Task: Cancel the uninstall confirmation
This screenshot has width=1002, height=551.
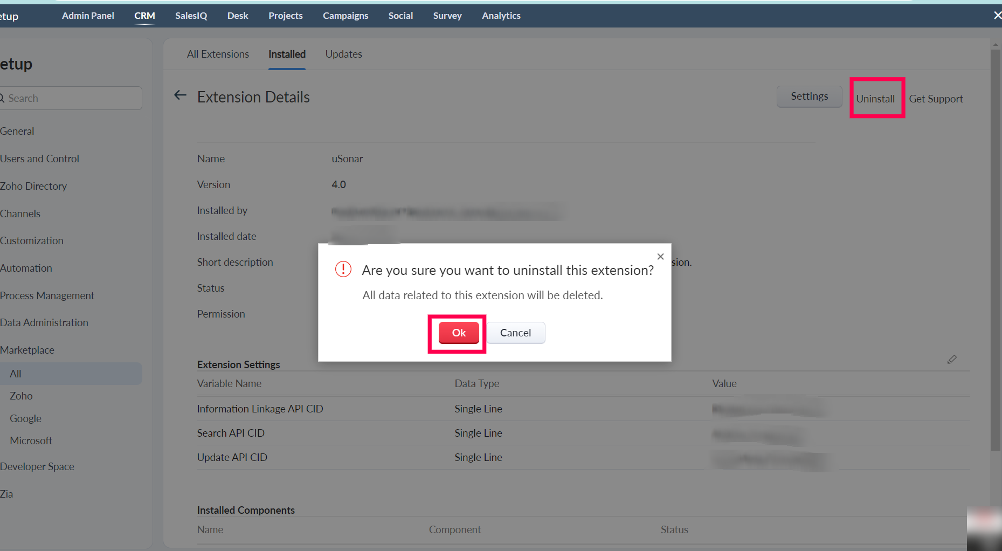Action: (516, 333)
